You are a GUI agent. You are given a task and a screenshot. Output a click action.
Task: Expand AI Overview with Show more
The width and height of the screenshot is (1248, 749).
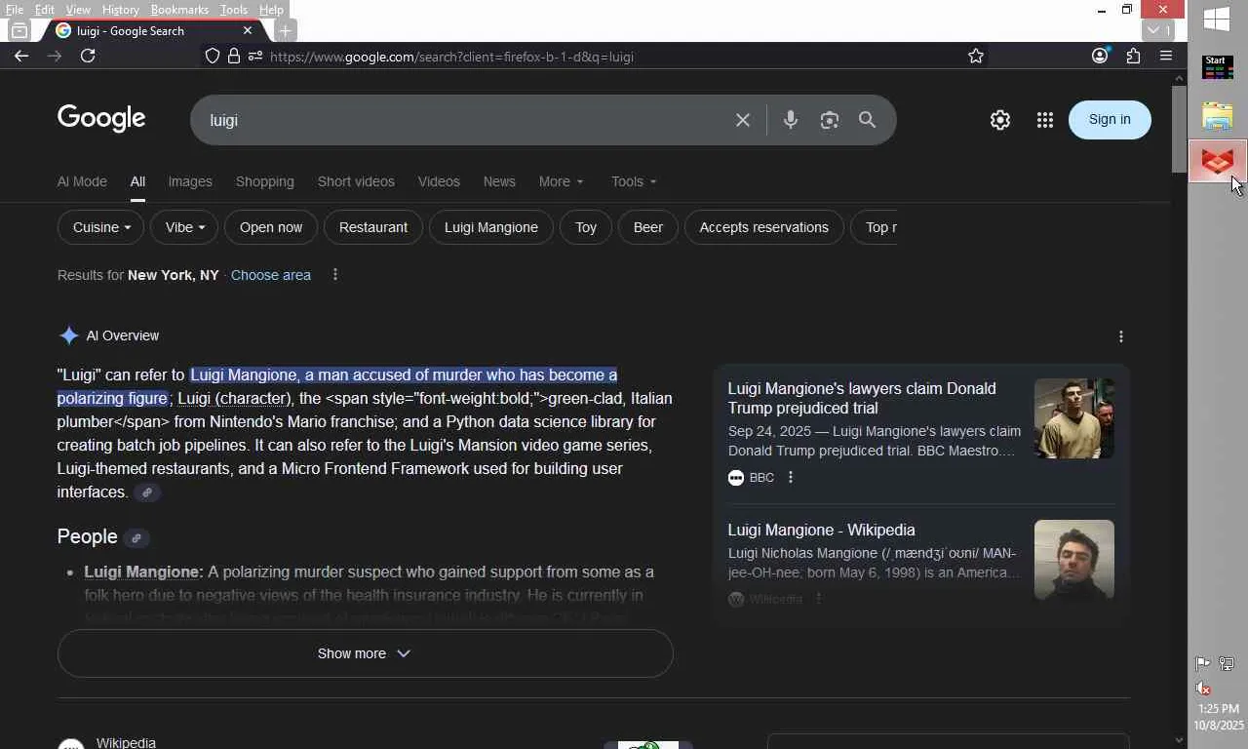[x=366, y=653]
